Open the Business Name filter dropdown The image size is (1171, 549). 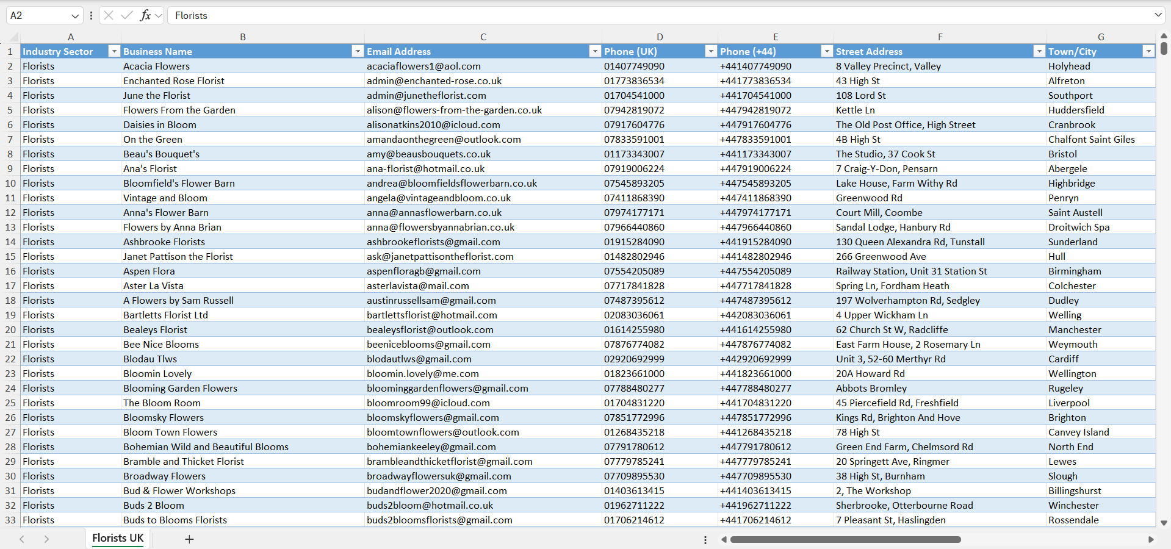pos(358,51)
